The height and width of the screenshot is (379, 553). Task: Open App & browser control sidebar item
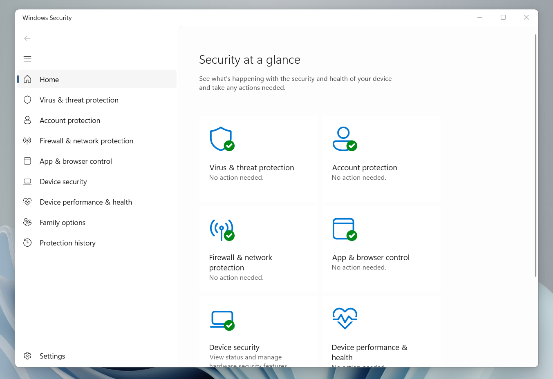(x=76, y=161)
